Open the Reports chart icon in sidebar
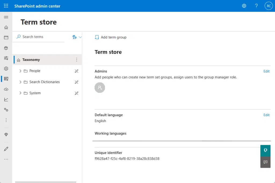 (x=6, y=99)
